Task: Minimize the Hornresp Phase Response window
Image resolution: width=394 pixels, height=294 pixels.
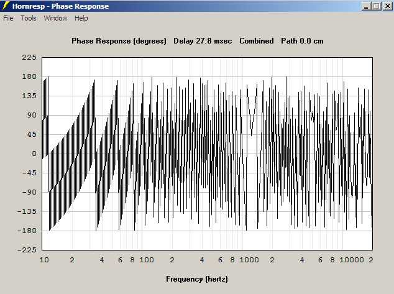Action: [x=367, y=6]
